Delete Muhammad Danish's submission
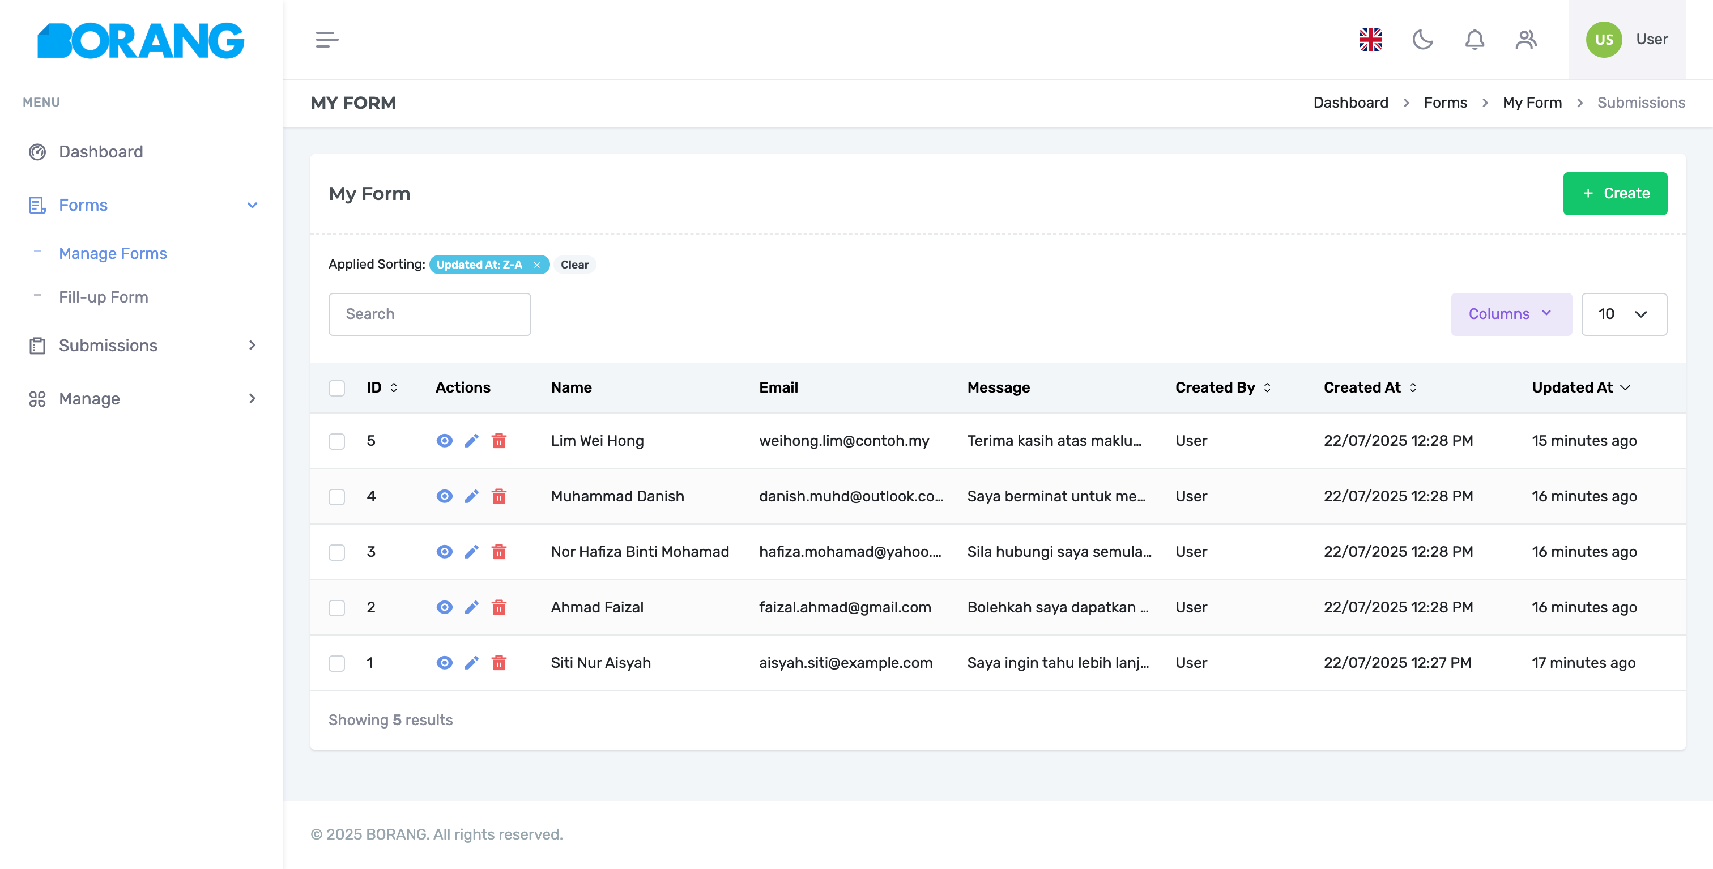1713x869 pixels. click(498, 496)
